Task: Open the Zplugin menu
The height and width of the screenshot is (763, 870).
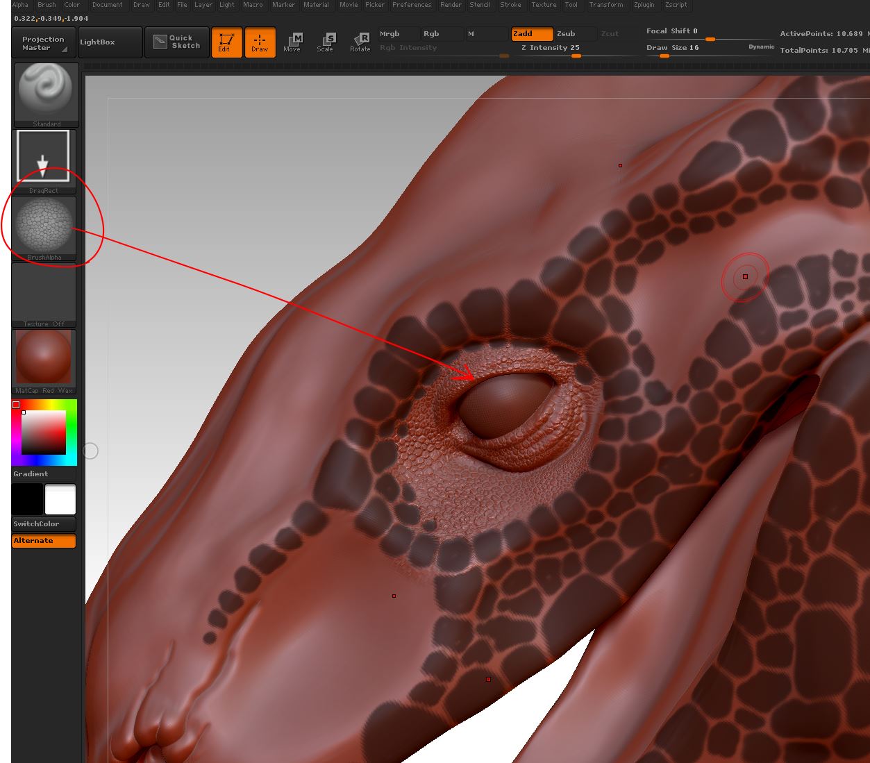Action: coord(644,5)
